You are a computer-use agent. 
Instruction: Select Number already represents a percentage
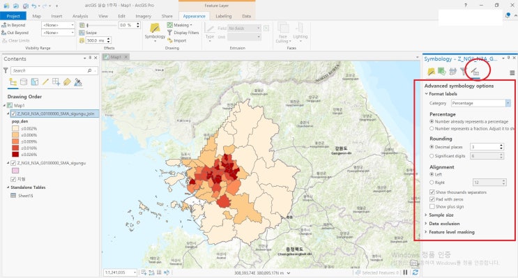tap(432, 121)
